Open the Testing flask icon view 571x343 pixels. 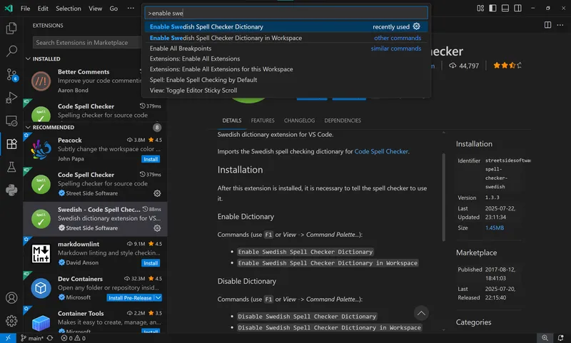(11, 167)
